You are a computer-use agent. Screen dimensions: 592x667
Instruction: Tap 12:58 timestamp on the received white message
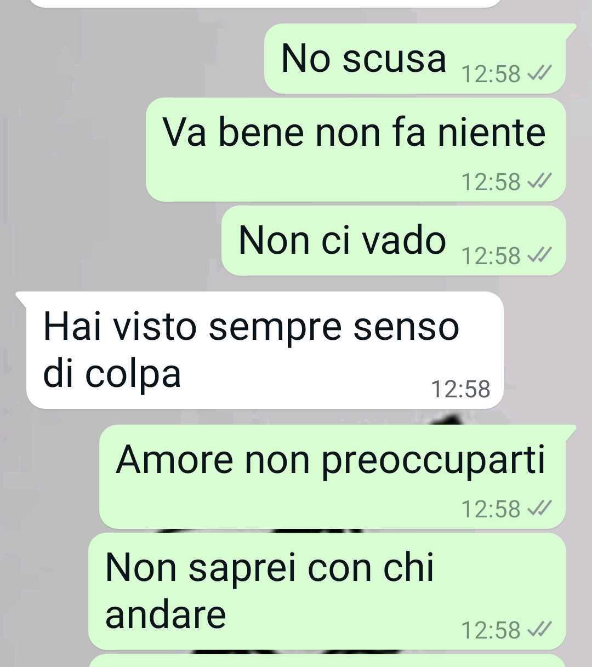coord(460,389)
